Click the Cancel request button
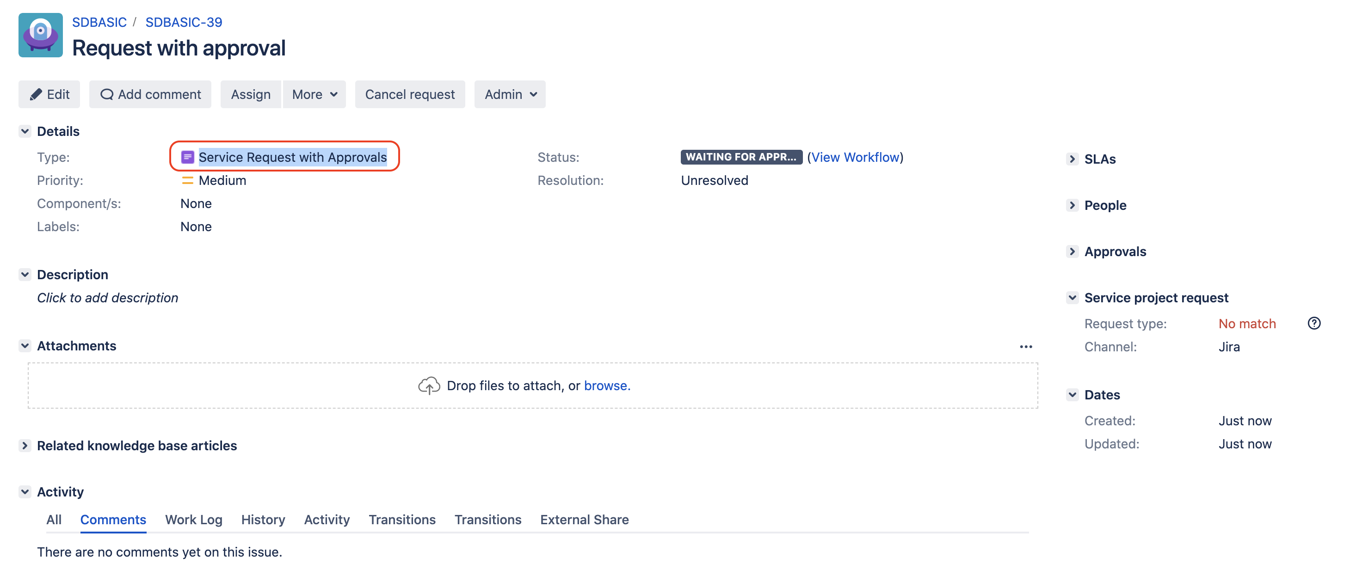 [409, 94]
